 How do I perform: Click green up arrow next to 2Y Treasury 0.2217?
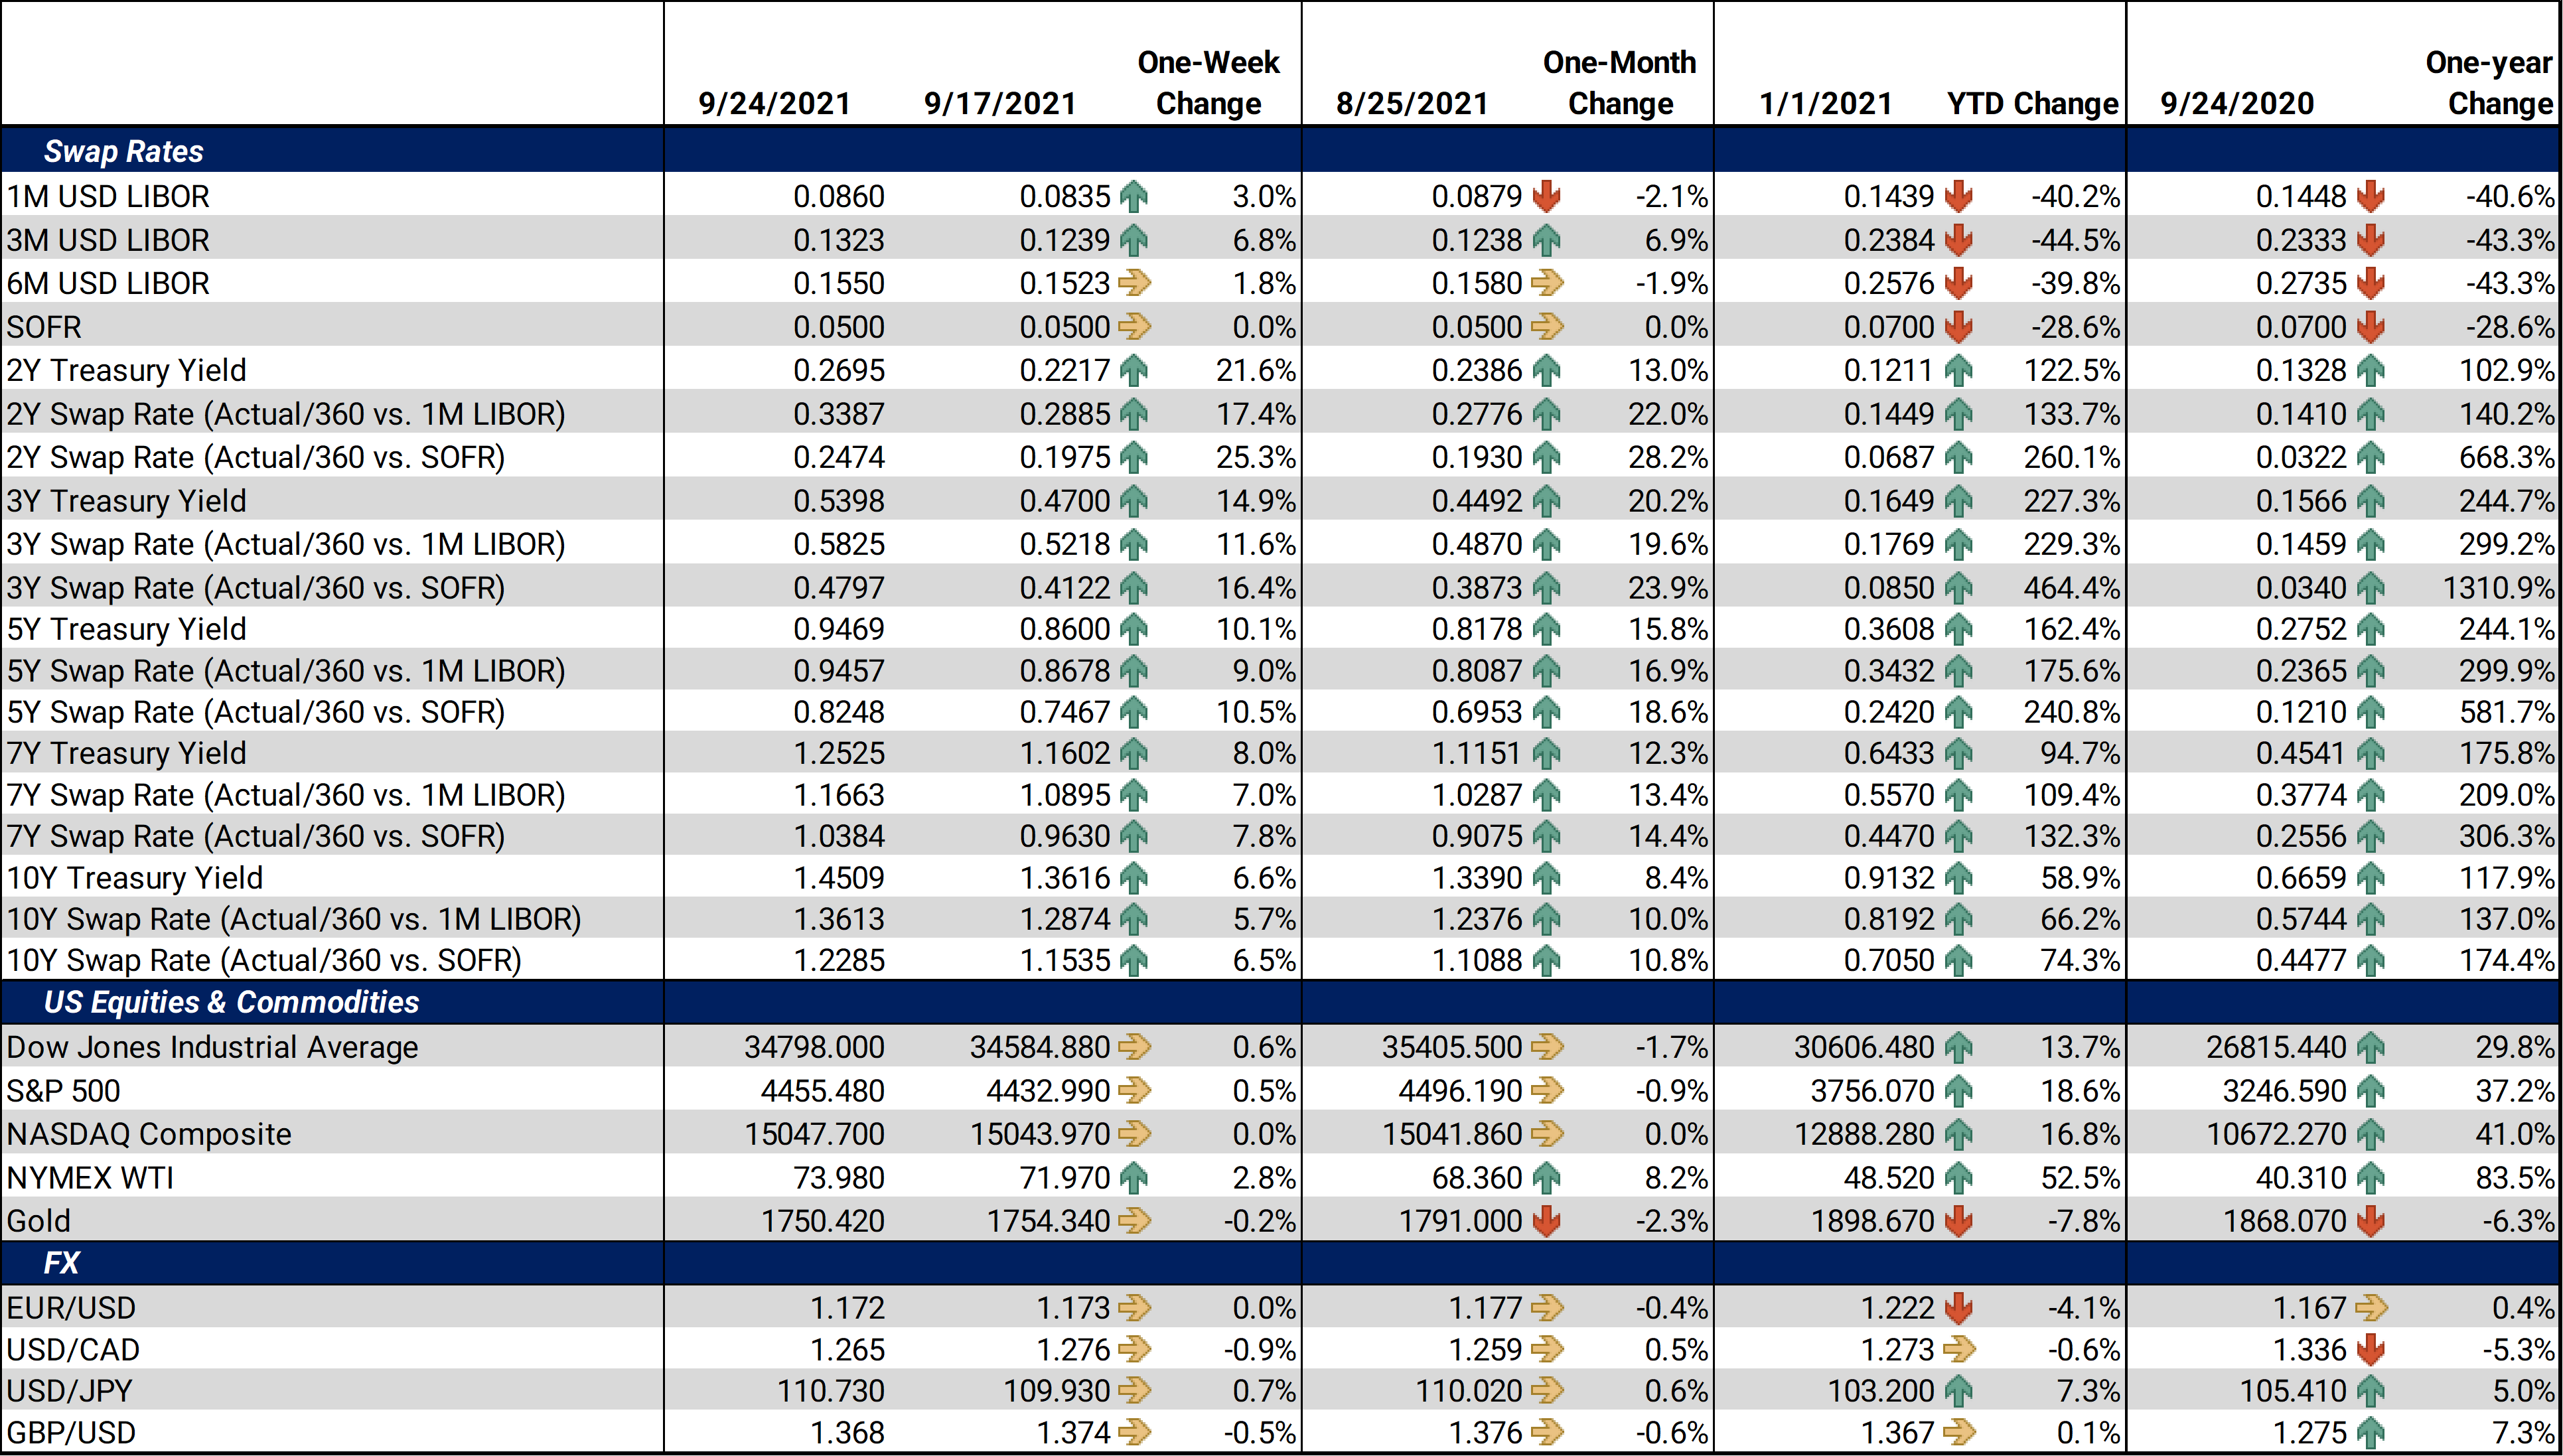coord(1134,371)
